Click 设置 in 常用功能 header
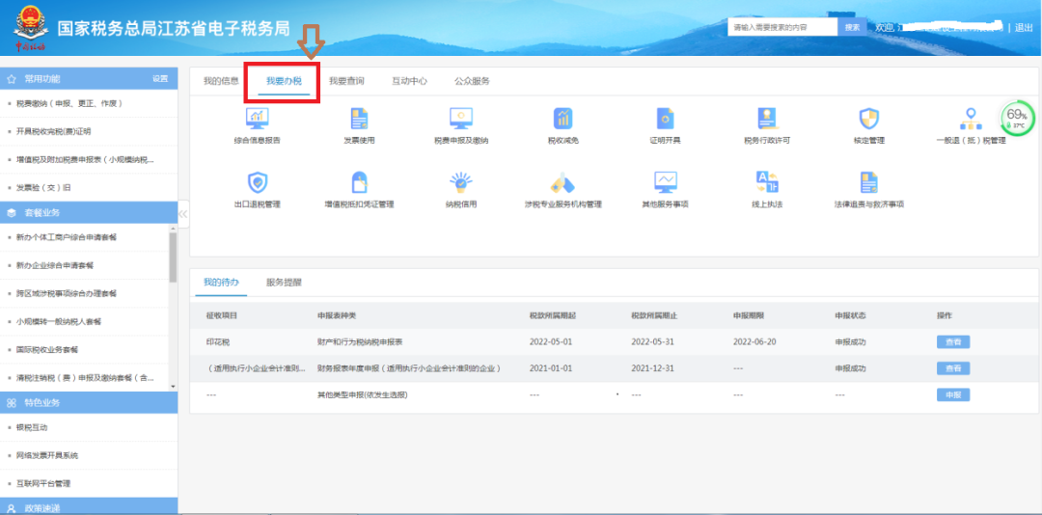 coord(160,78)
